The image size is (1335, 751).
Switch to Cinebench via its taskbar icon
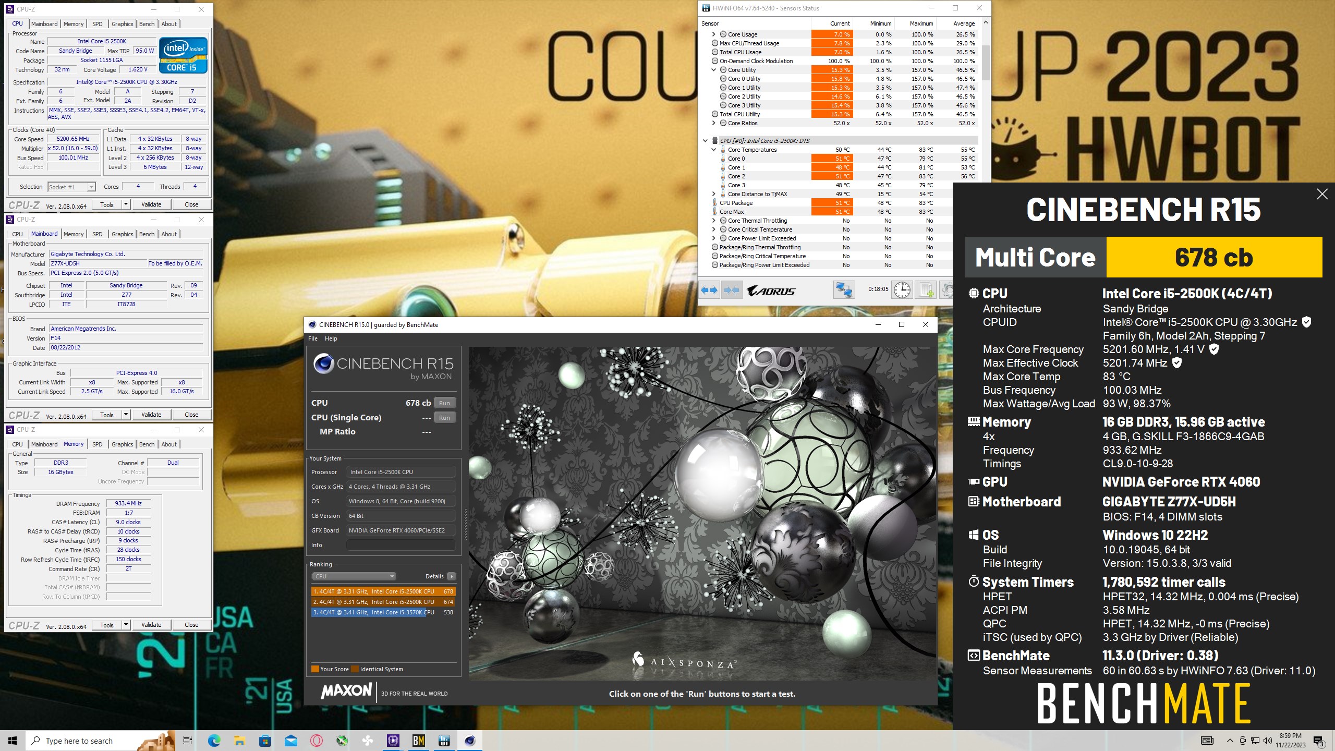[470, 741]
